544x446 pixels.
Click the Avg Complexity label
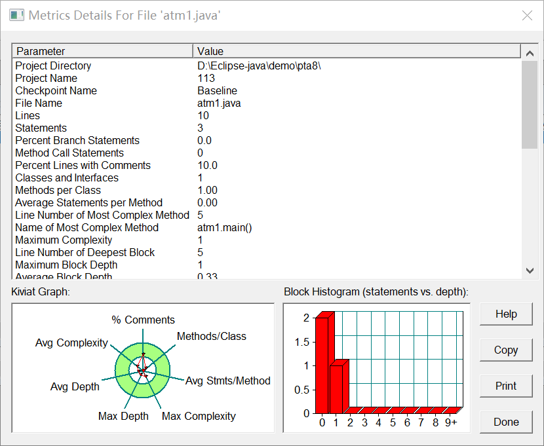[x=71, y=343]
